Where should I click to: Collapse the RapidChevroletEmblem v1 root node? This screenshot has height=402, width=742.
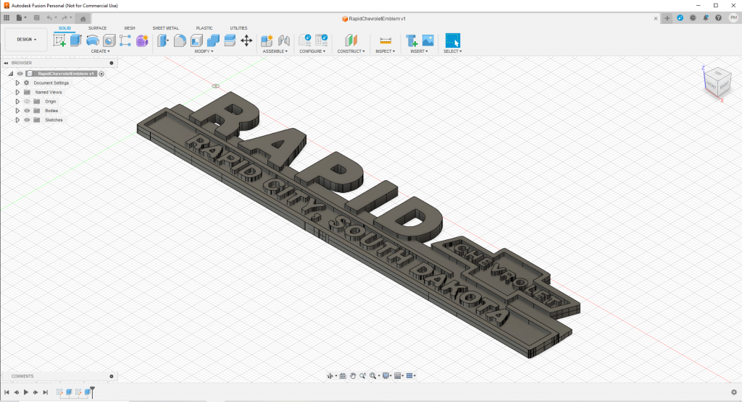10,74
